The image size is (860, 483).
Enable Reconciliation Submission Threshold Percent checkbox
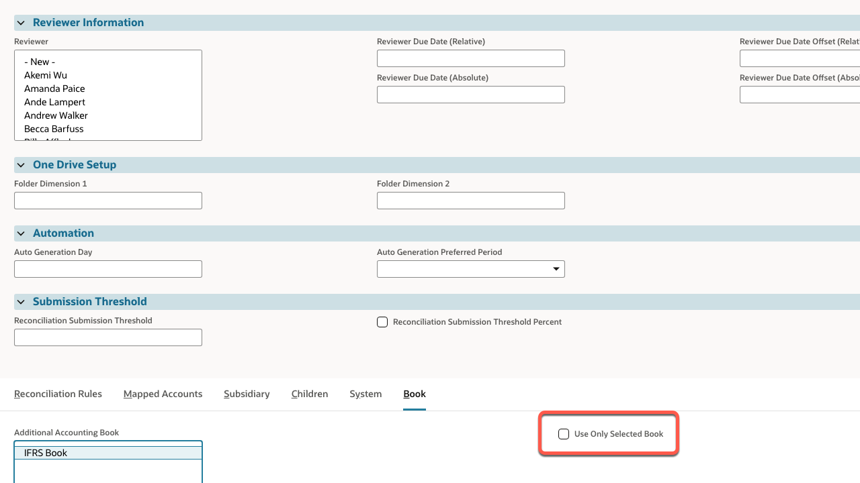pos(382,322)
